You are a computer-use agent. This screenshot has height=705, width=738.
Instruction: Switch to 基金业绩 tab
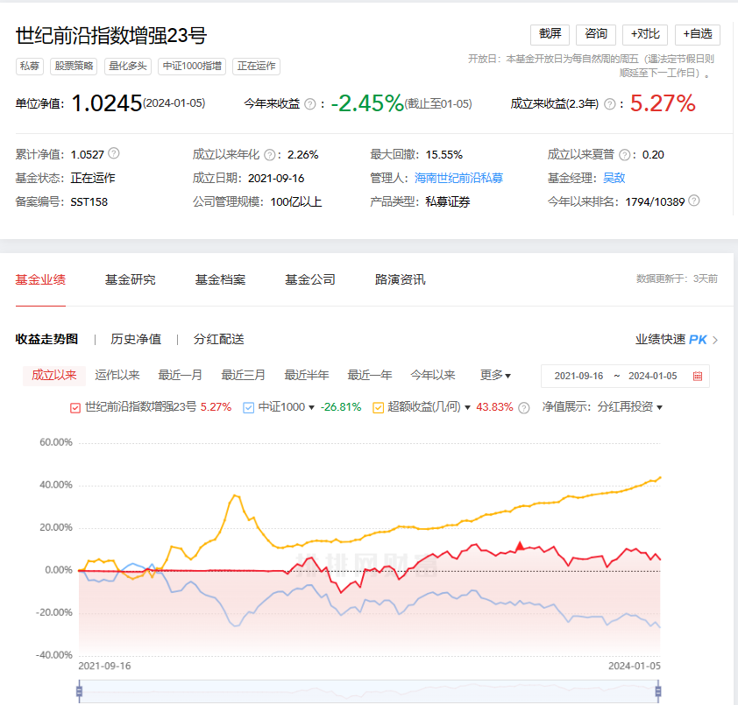pyautogui.click(x=40, y=280)
